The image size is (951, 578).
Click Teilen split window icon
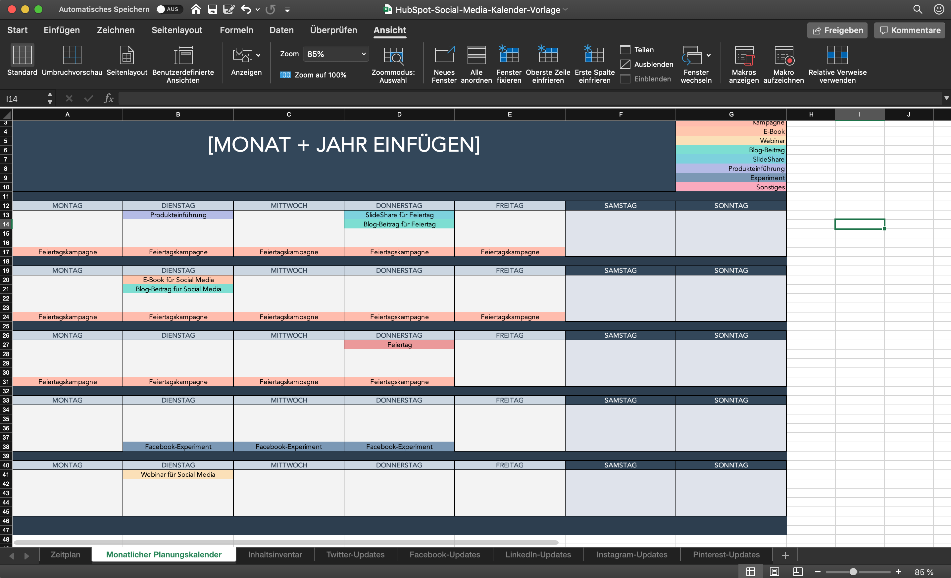tap(625, 50)
